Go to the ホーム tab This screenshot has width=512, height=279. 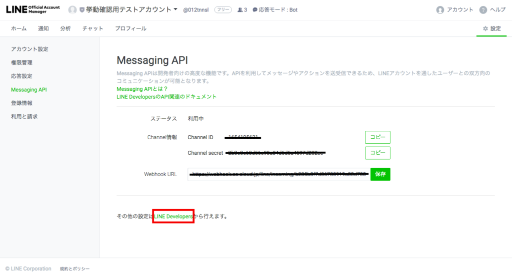[18, 28]
